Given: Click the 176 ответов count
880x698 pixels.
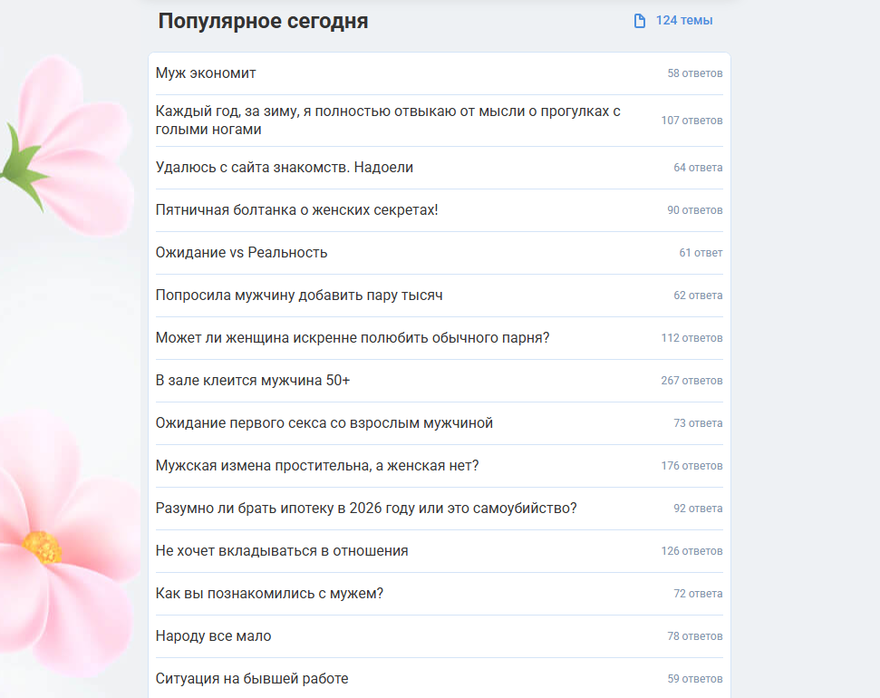Looking at the screenshot, I should [691, 466].
